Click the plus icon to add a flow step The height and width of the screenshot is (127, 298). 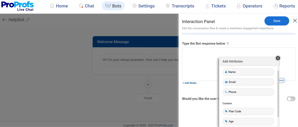coord(148,85)
